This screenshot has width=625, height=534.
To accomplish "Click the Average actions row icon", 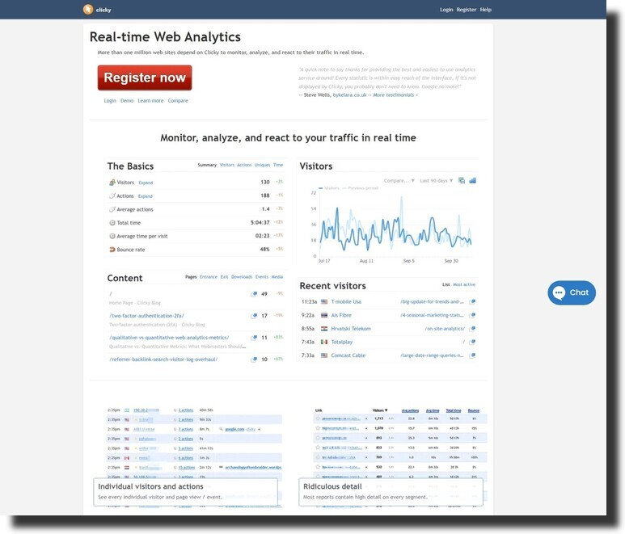I will click(112, 209).
